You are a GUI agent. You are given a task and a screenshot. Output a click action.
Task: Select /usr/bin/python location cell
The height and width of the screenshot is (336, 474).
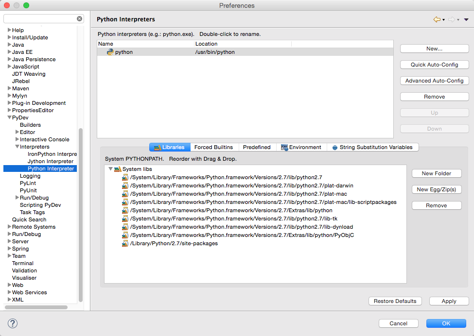[215, 52]
